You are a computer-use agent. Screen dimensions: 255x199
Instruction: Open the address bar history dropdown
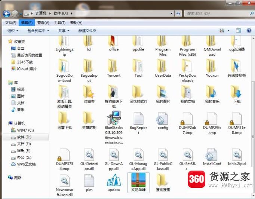pyautogui.click(x=171, y=13)
